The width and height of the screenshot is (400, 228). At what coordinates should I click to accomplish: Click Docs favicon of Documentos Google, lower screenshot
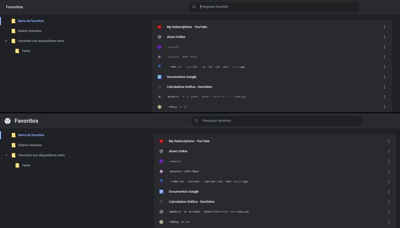click(161, 192)
